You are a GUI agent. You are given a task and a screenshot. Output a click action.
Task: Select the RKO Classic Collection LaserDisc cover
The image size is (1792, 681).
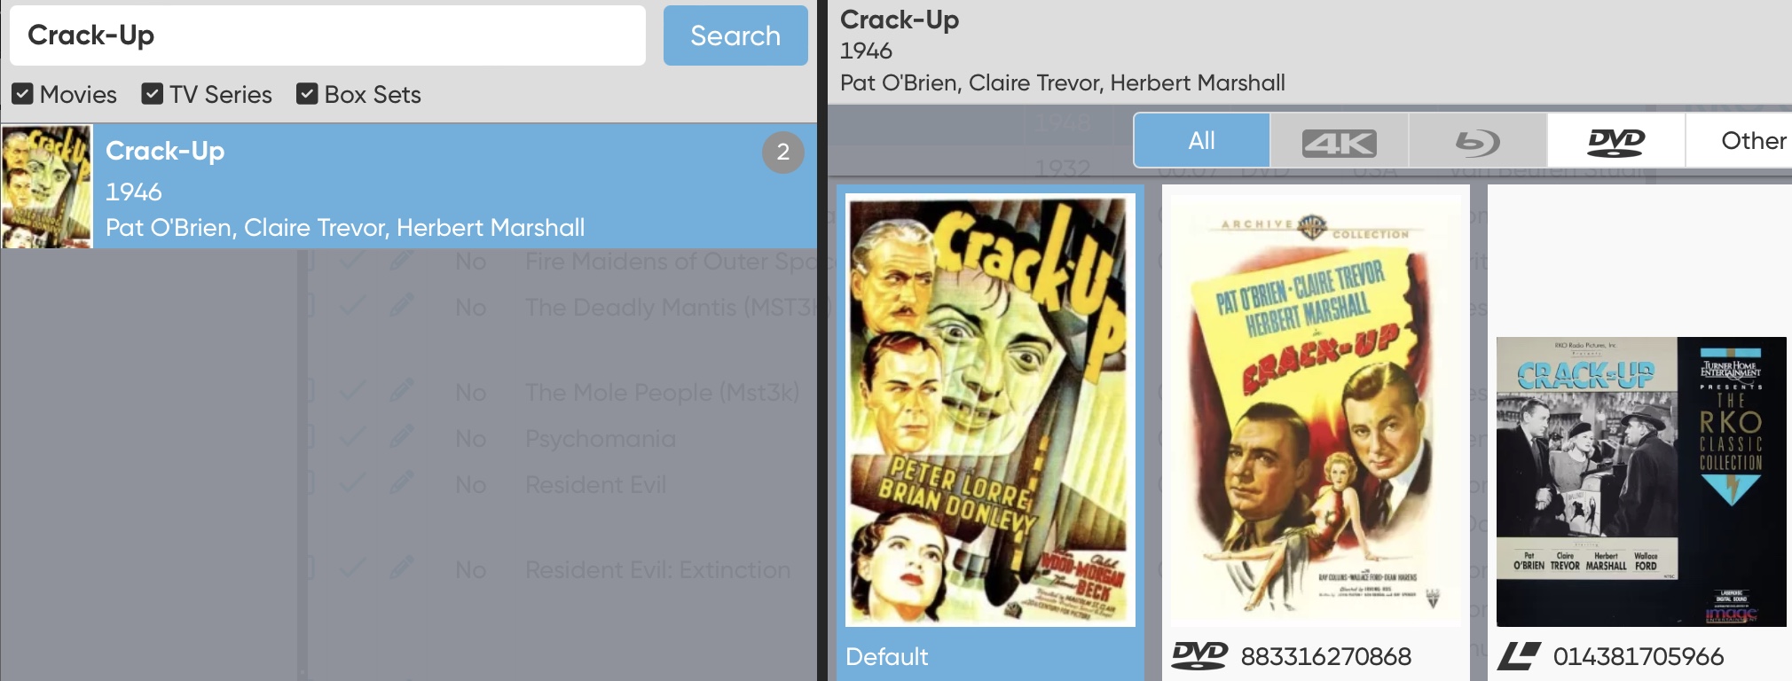click(1641, 481)
